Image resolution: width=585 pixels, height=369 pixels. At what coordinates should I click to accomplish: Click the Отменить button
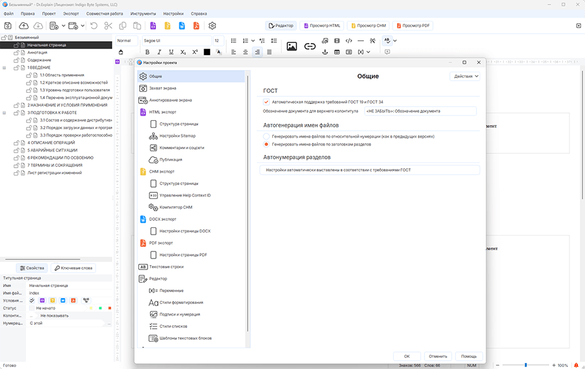pyautogui.click(x=437, y=356)
